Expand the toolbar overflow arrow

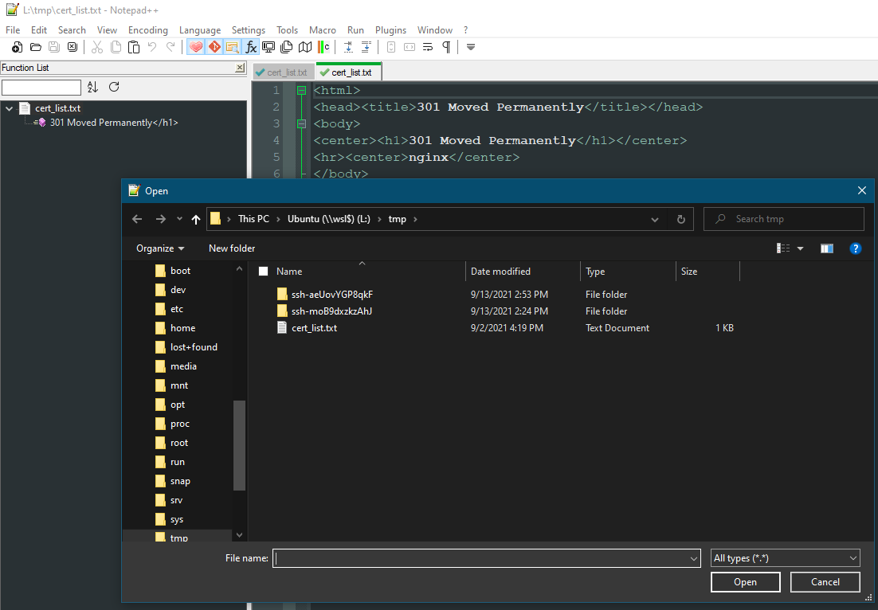[471, 48]
